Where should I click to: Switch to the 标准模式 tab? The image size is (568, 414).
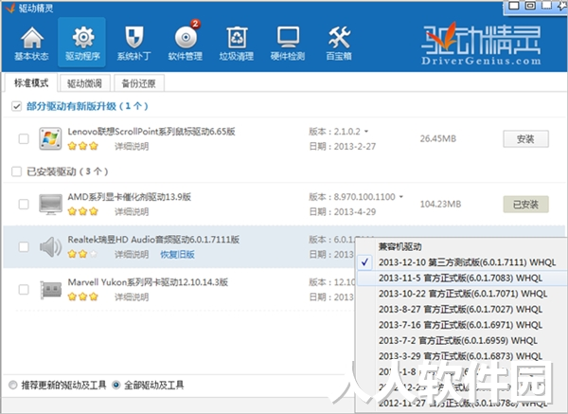point(31,83)
